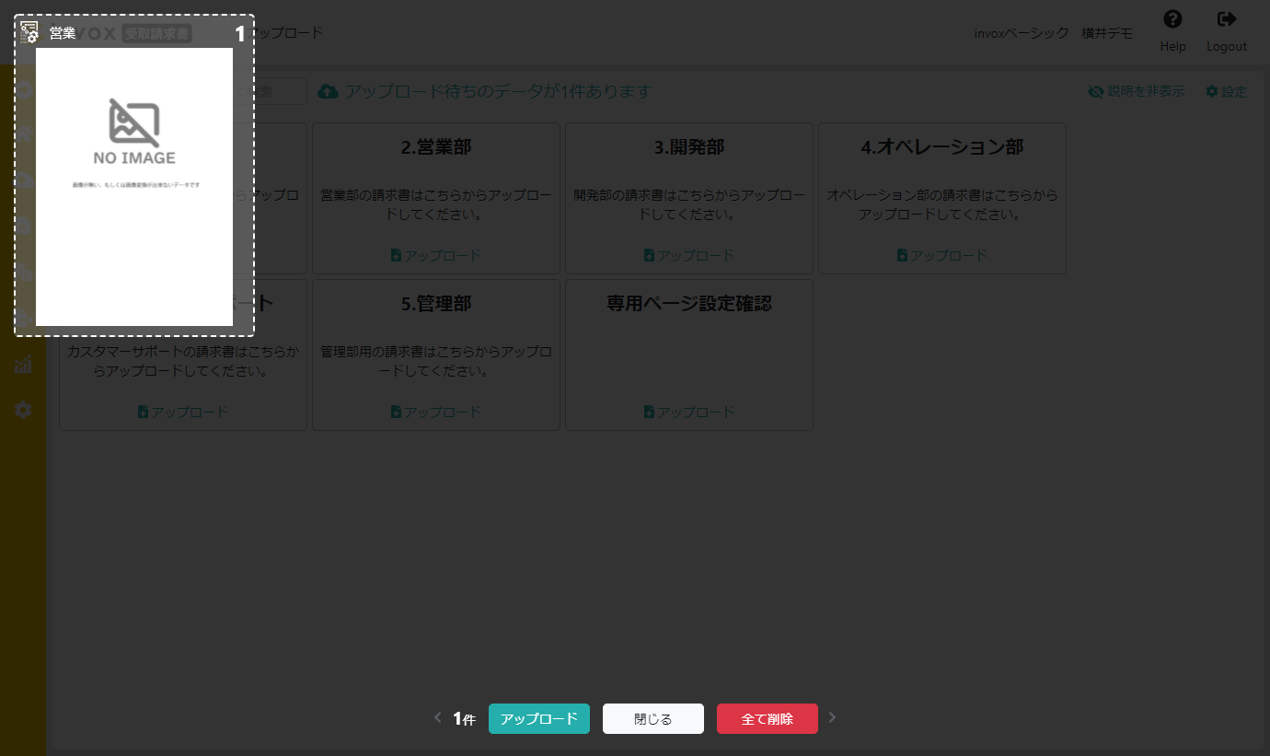Click the document-gear icon on the 営業 preview card

(x=29, y=32)
